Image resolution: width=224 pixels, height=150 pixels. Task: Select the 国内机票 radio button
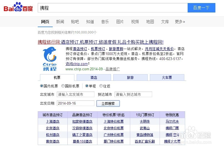tap(42, 86)
